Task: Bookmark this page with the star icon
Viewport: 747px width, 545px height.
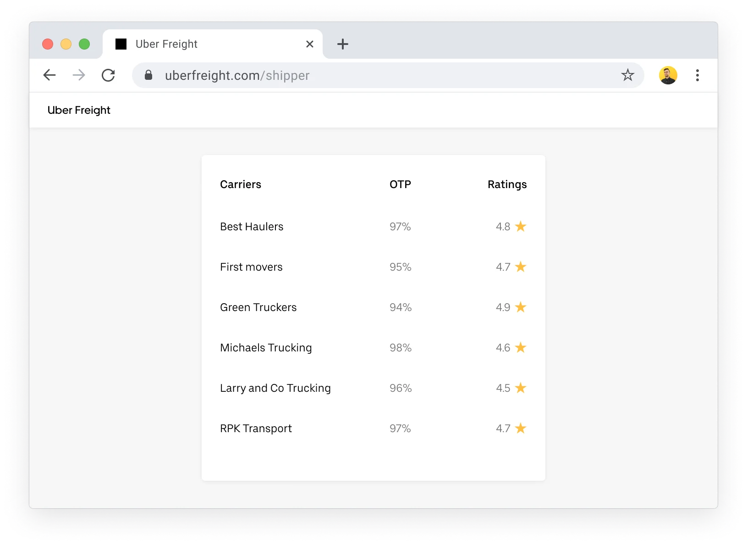Action: [x=627, y=75]
